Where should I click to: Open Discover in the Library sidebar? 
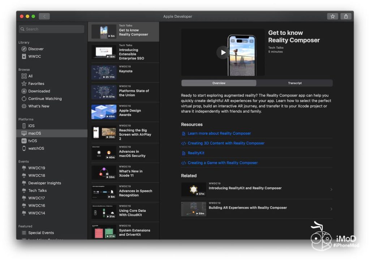click(x=36, y=49)
